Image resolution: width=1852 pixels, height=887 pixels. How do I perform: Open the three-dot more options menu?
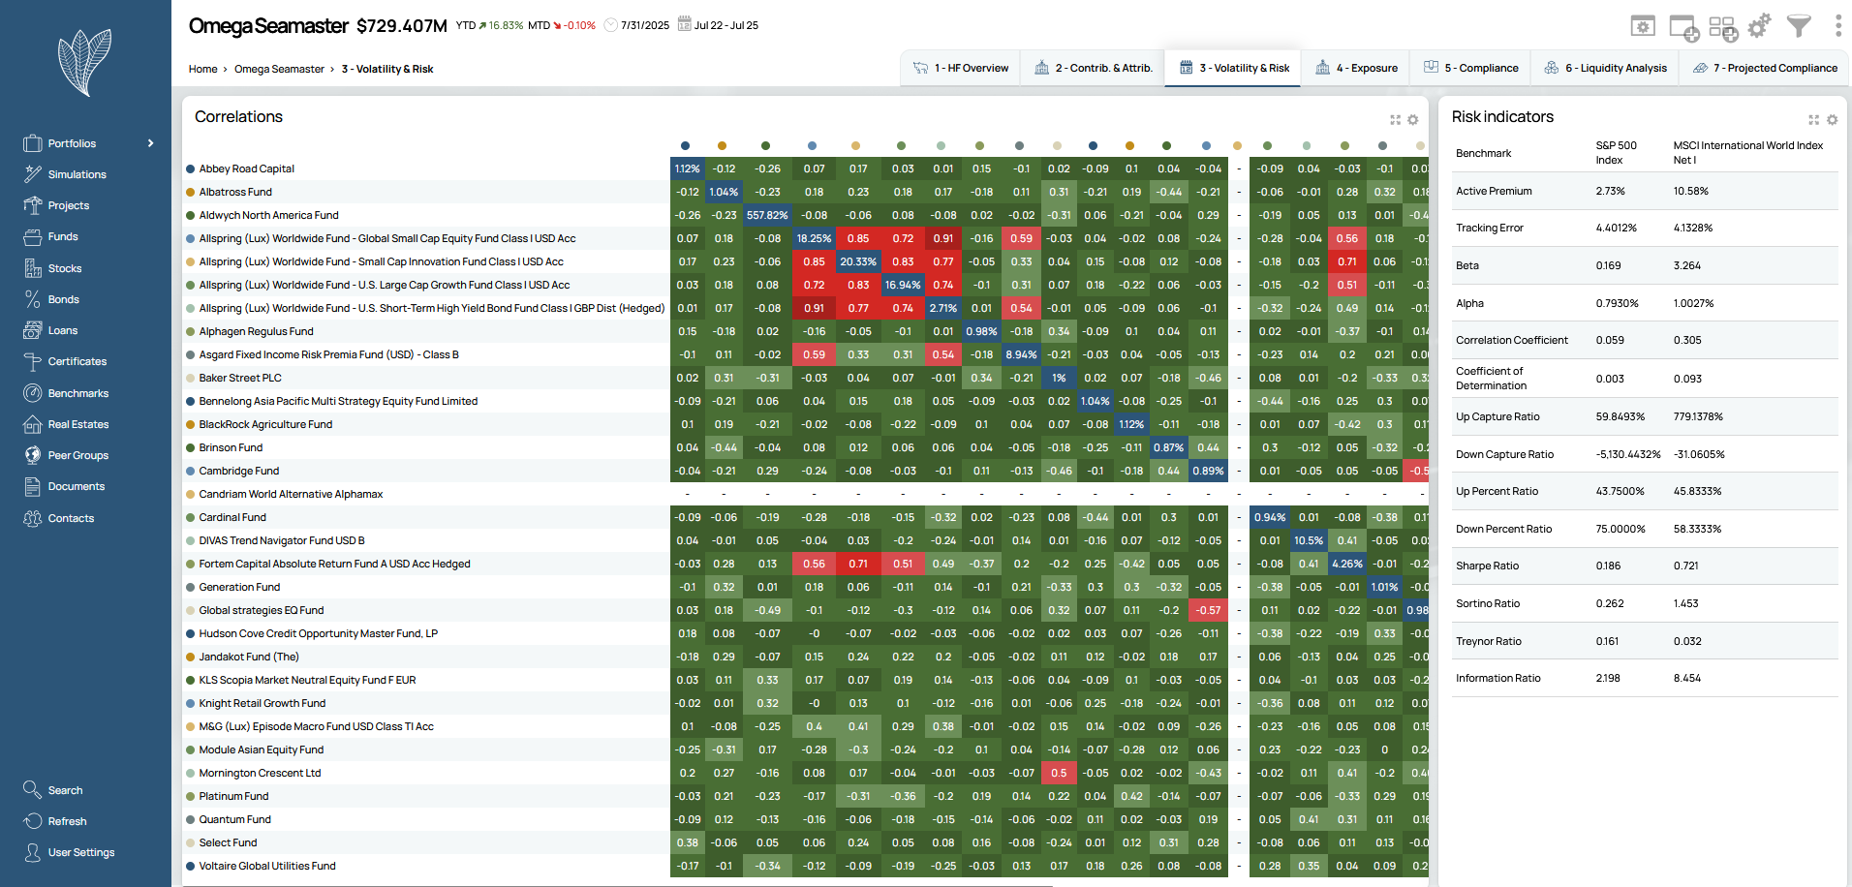tap(1837, 26)
